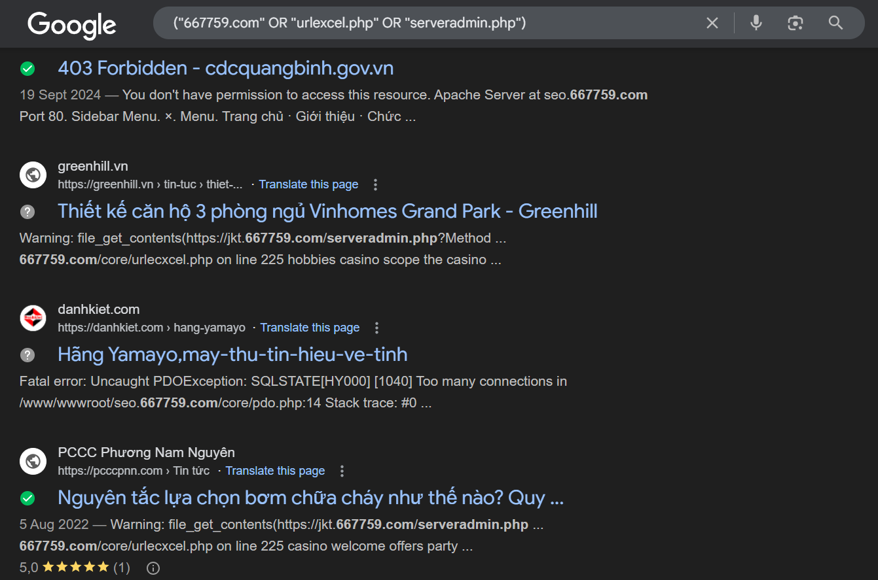Image resolution: width=878 pixels, height=580 pixels.
Task: Click the magnifying glass search button
Action: point(835,24)
